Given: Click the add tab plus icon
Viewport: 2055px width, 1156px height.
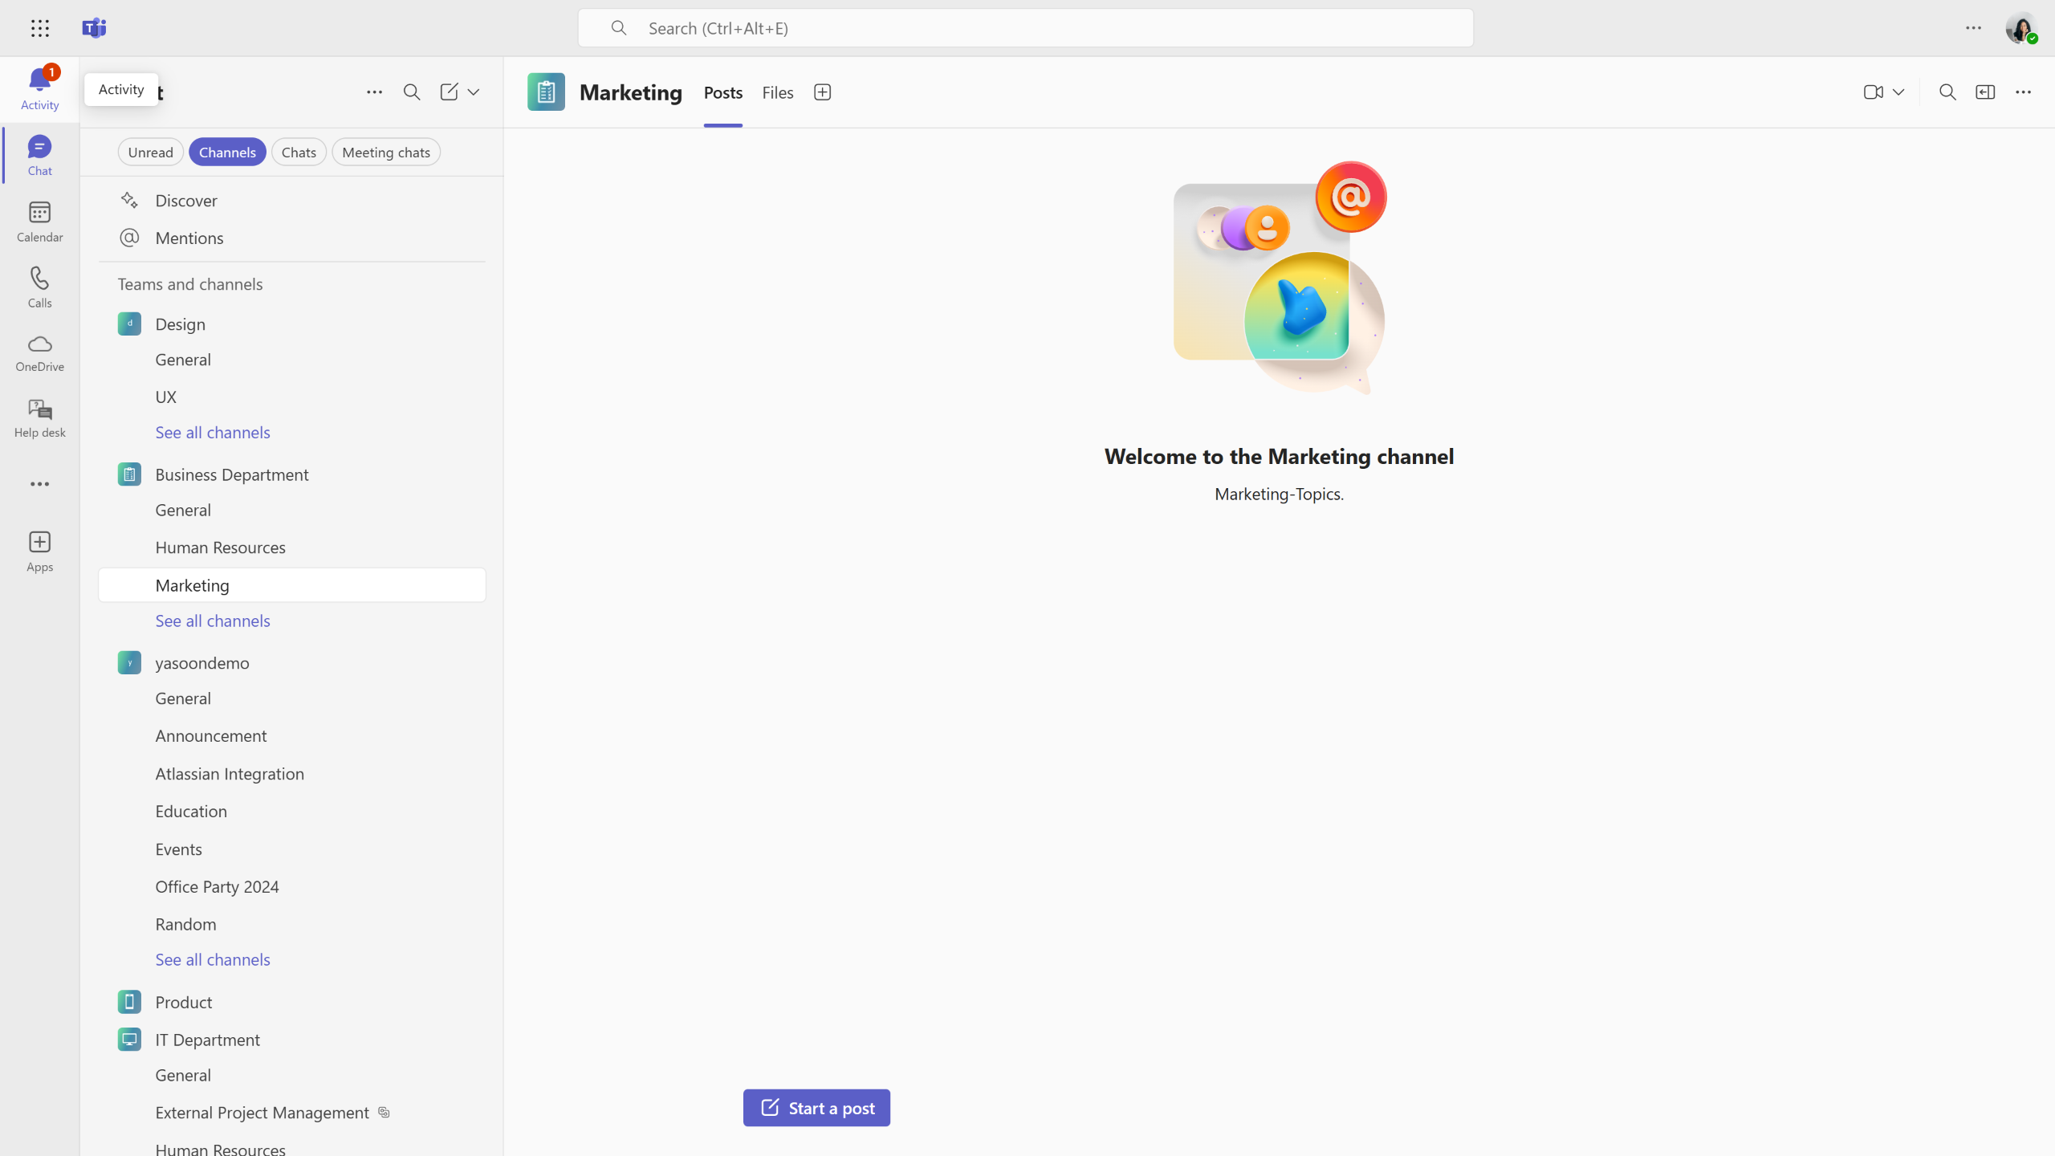Looking at the screenshot, I should pyautogui.click(x=822, y=92).
